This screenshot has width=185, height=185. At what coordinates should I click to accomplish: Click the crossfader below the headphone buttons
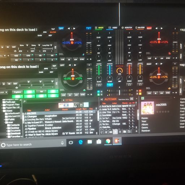(x=120, y=92)
